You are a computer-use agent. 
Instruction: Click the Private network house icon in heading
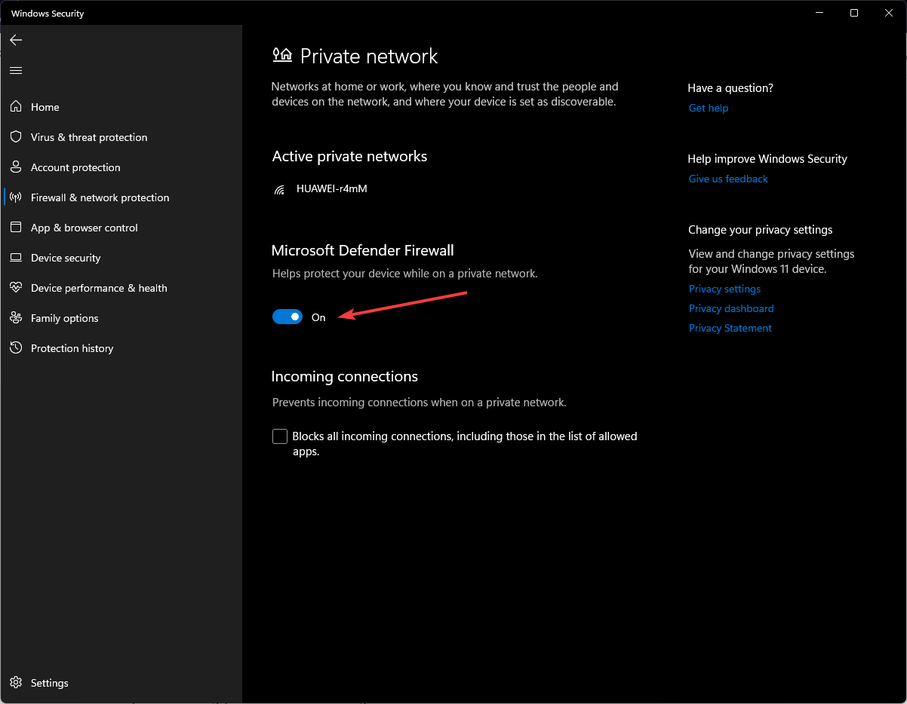pyautogui.click(x=282, y=55)
